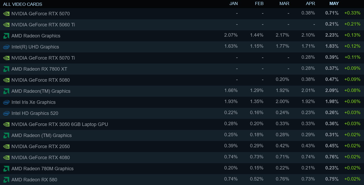Click the Intel icon beside Iris Xe Graphics

(6, 102)
